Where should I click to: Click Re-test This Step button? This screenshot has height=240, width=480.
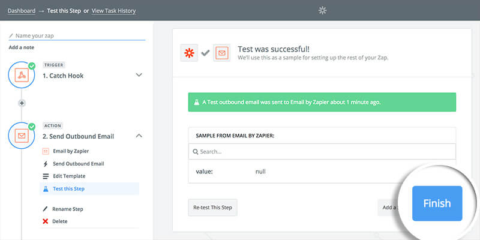coord(212,207)
